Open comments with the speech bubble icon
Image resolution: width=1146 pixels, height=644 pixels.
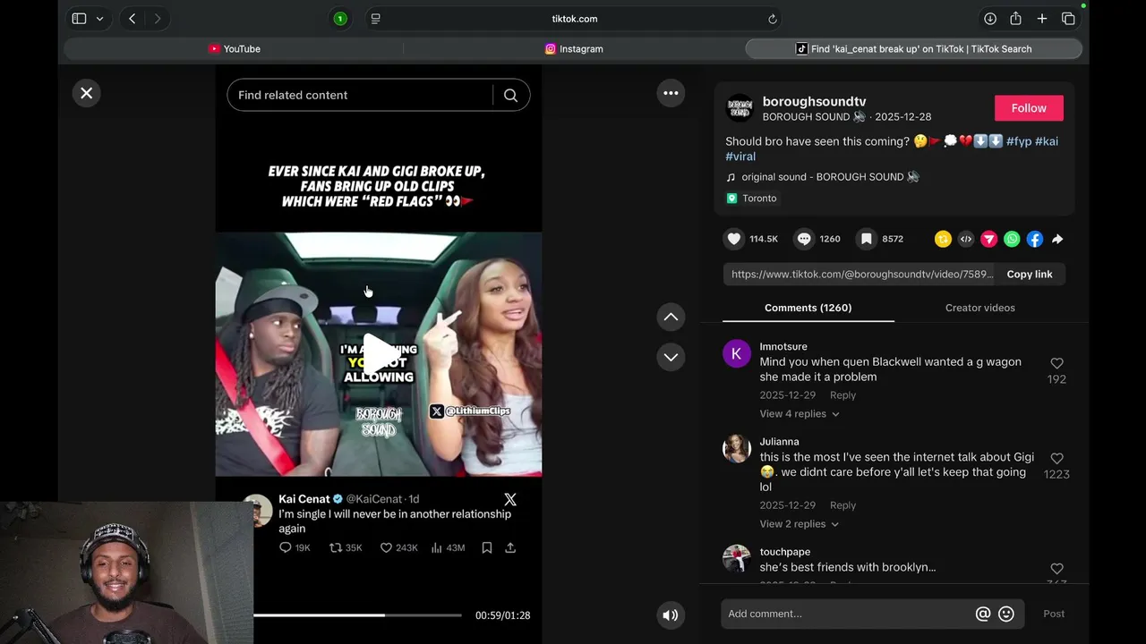point(804,239)
